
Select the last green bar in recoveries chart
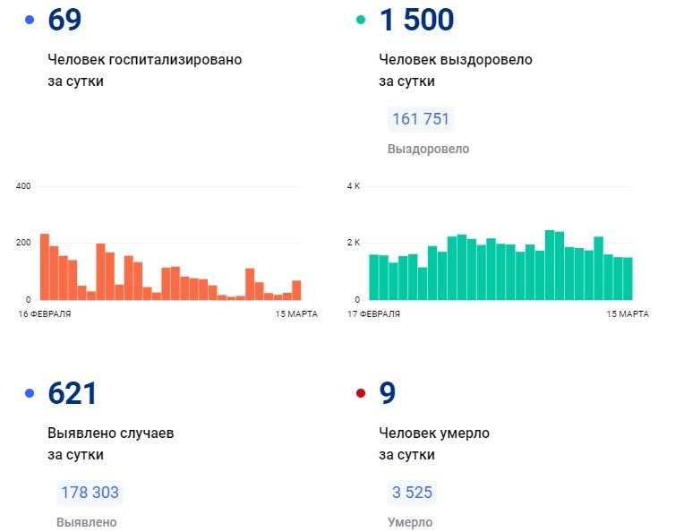pyautogui.click(x=628, y=279)
